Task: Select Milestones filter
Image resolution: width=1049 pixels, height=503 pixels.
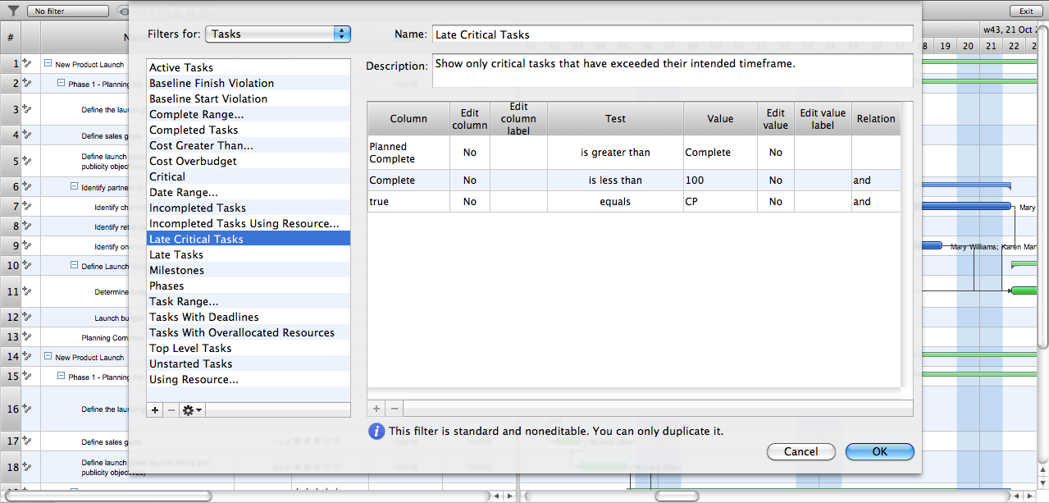Action: coord(249,270)
